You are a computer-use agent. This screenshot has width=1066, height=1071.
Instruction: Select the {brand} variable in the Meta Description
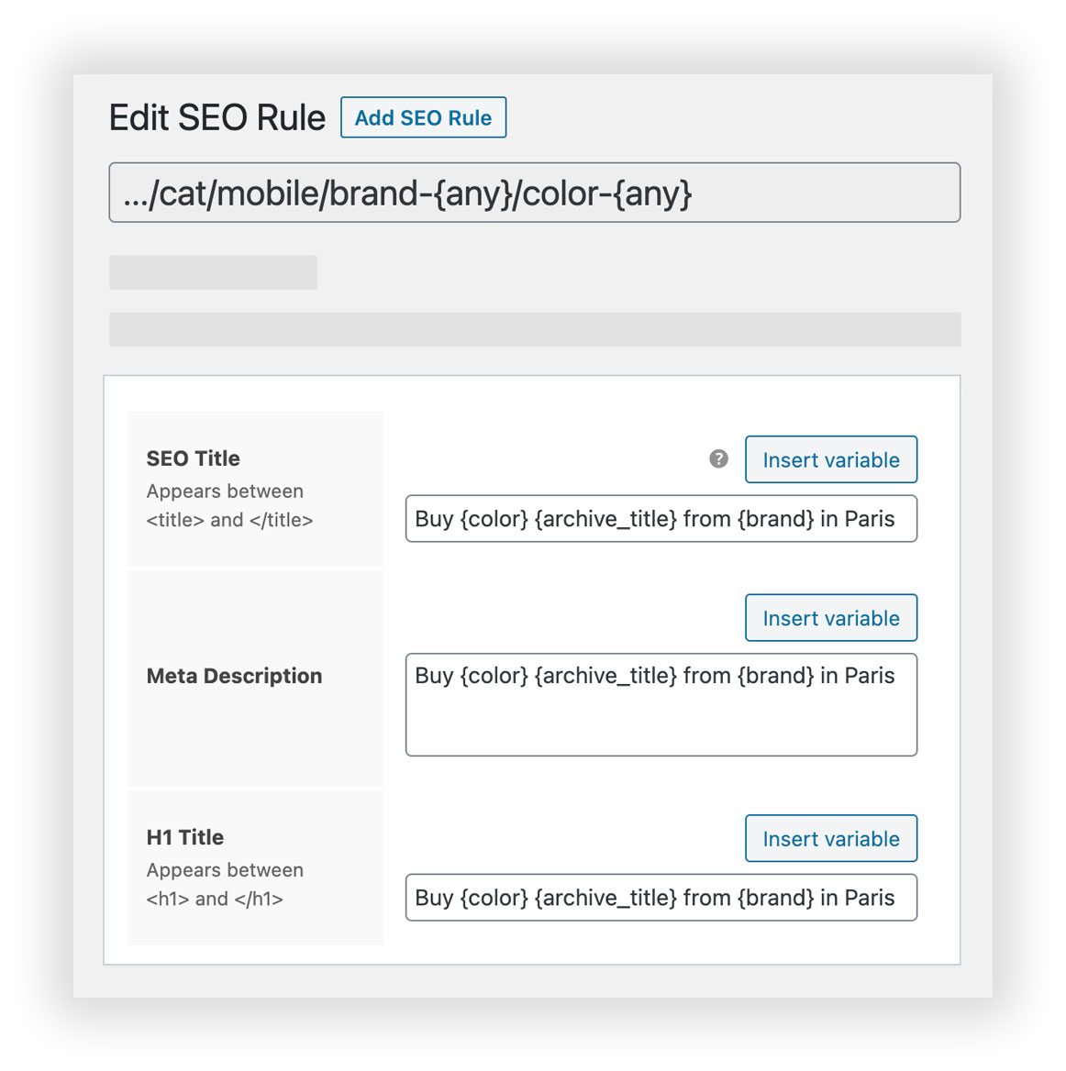click(776, 676)
